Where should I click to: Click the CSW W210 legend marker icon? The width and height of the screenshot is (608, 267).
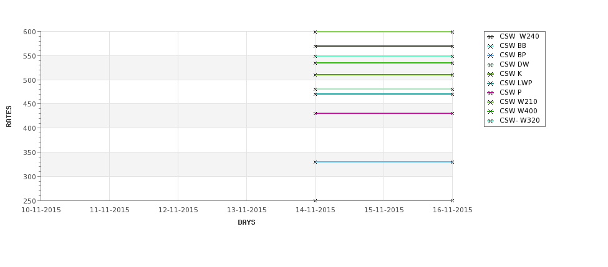pos(491,102)
